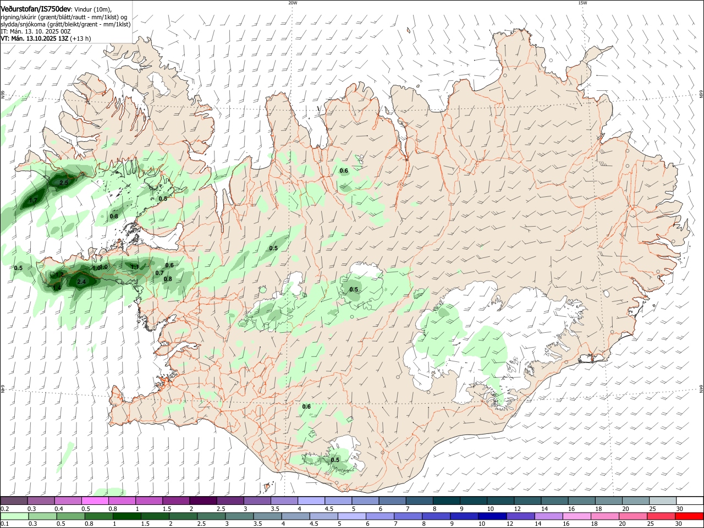704x528 pixels.
Task: Select the pale green 0.1 rain scale swatch
Action: coord(14,516)
